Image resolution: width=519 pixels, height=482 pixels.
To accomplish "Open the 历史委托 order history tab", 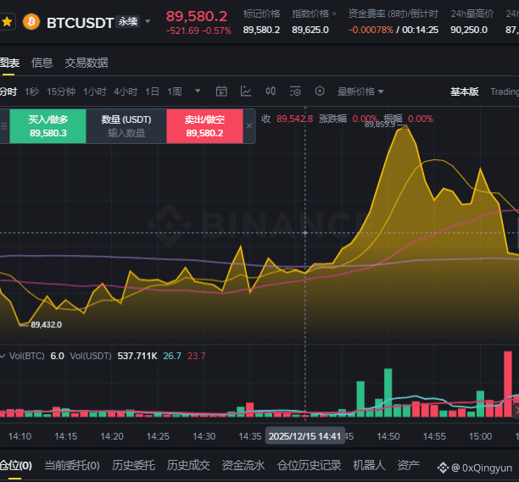I will click(x=133, y=465).
